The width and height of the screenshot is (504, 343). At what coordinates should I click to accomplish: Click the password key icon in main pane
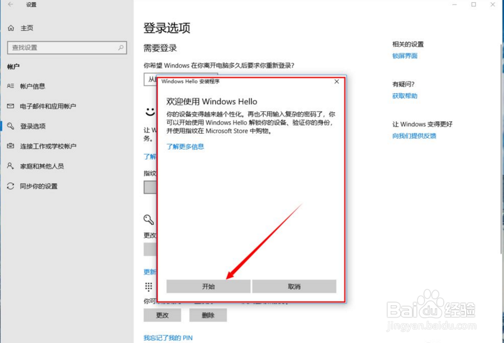(148, 219)
